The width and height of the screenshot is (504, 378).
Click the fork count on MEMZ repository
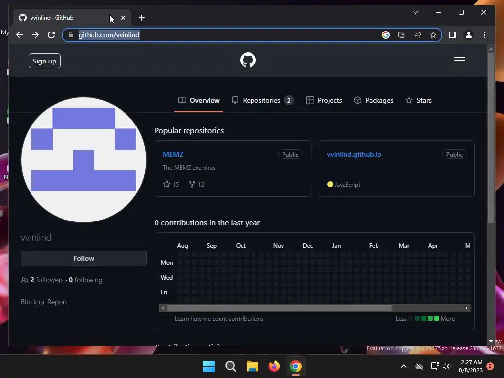pos(197,184)
